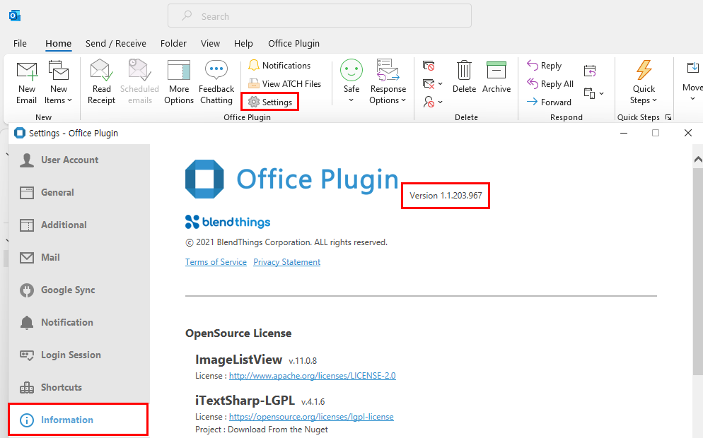This screenshot has width=703, height=438.
Task: Open the Privacy Statement link
Action: pyautogui.click(x=287, y=262)
